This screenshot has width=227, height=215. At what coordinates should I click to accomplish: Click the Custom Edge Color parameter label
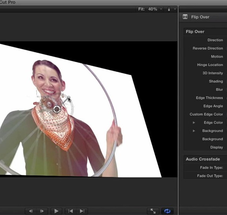(206, 114)
